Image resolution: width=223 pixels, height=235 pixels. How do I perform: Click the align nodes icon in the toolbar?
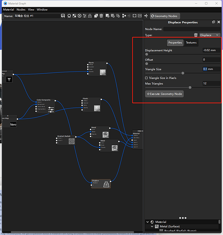124,16
